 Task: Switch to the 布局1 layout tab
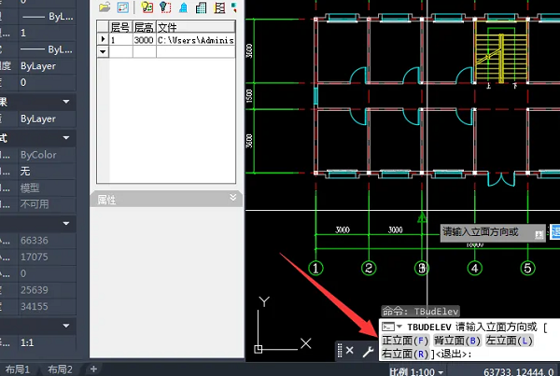click(19, 369)
